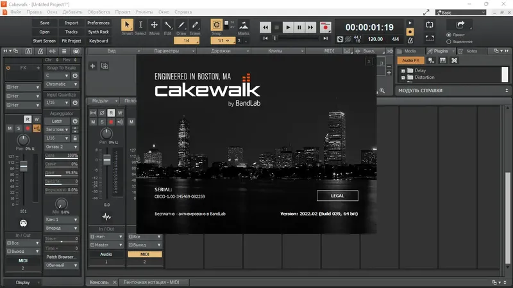513x288 pixels.
Task: Toggle Arpeggiator power button
Action: pyautogui.click(x=75, y=121)
